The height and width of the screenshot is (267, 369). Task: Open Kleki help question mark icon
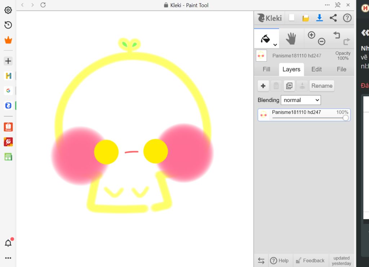[347, 18]
